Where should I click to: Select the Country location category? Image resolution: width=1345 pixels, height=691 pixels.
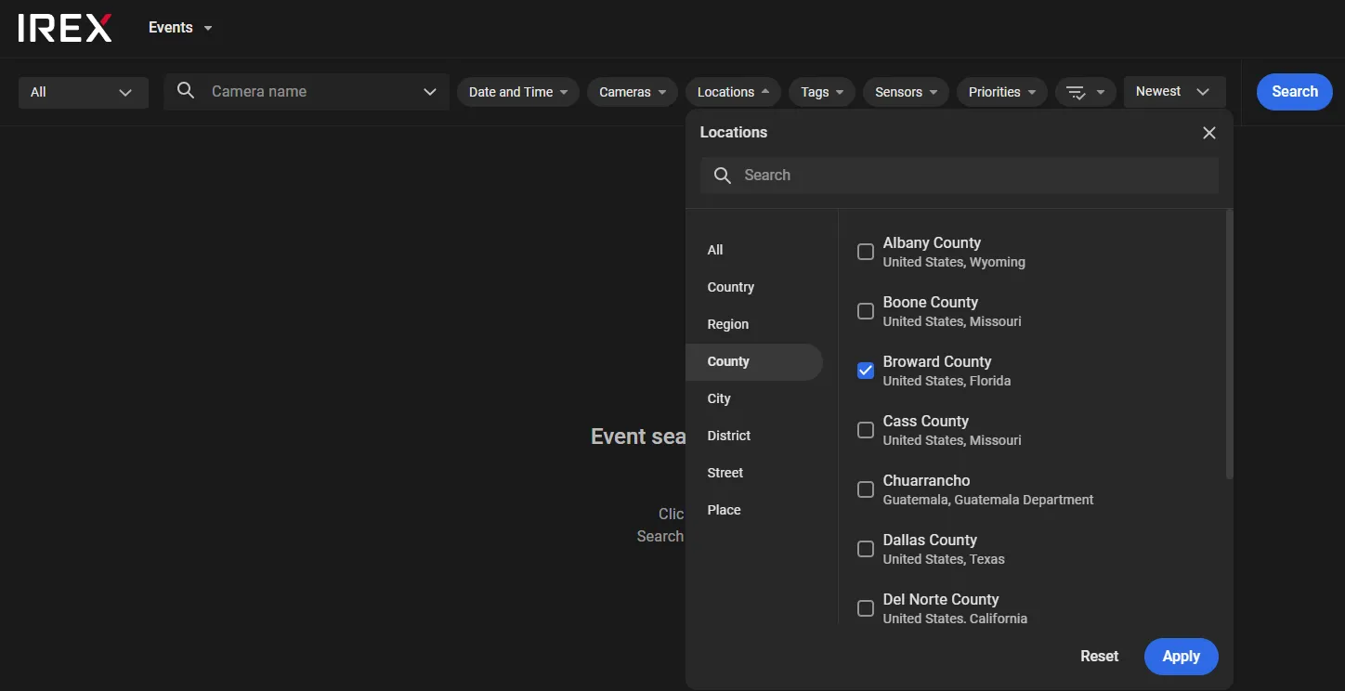click(x=754, y=287)
